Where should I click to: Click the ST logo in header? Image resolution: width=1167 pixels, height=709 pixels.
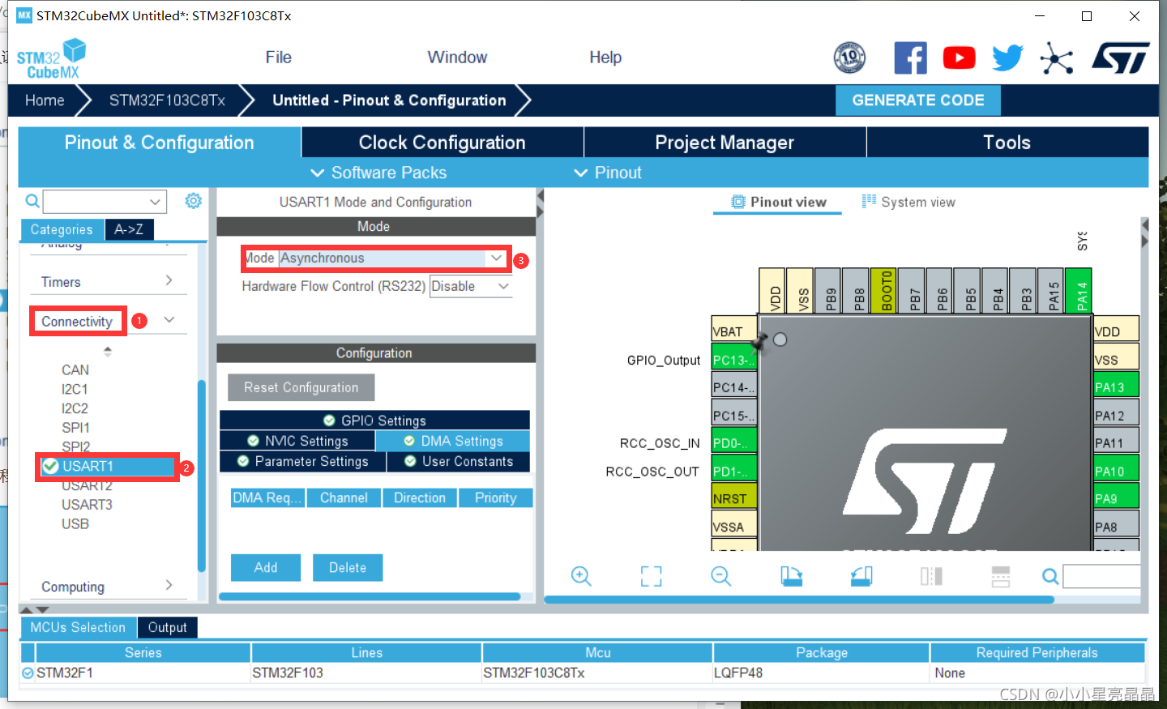(x=1121, y=58)
